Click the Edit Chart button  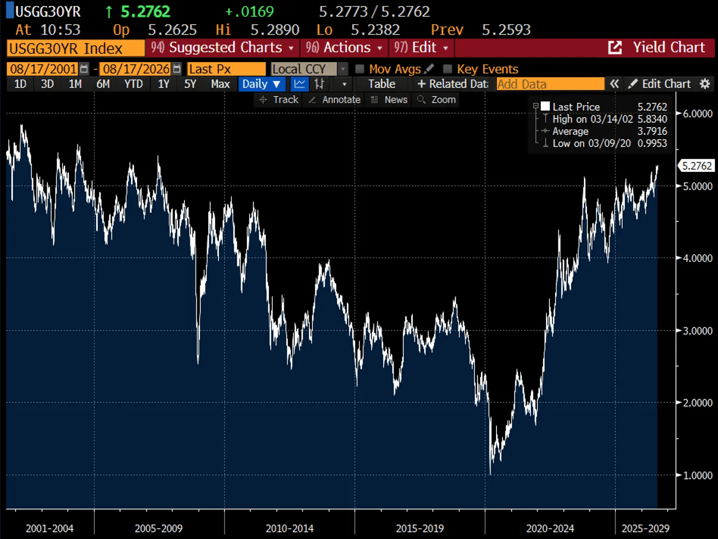pos(660,84)
